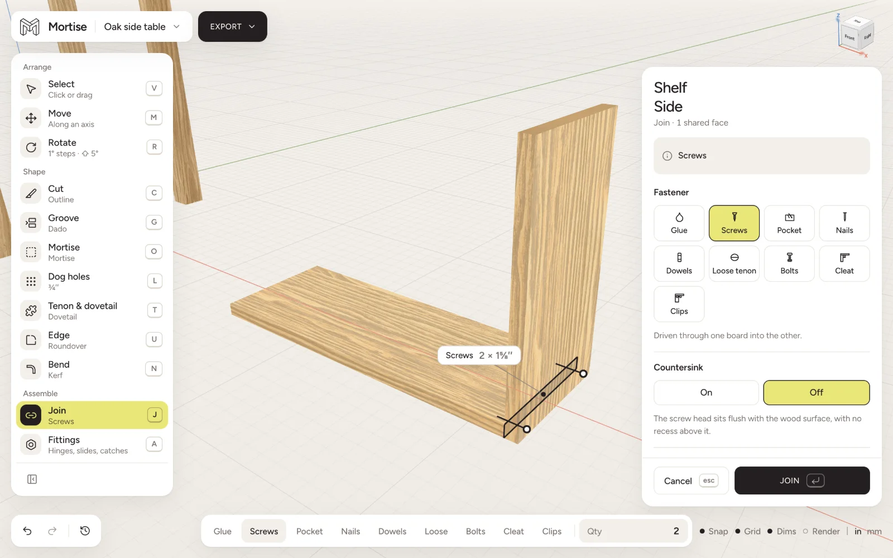The width and height of the screenshot is (893, 558).
Task: Select the Nails fastener tile
Action: click(x=844, y=223)
